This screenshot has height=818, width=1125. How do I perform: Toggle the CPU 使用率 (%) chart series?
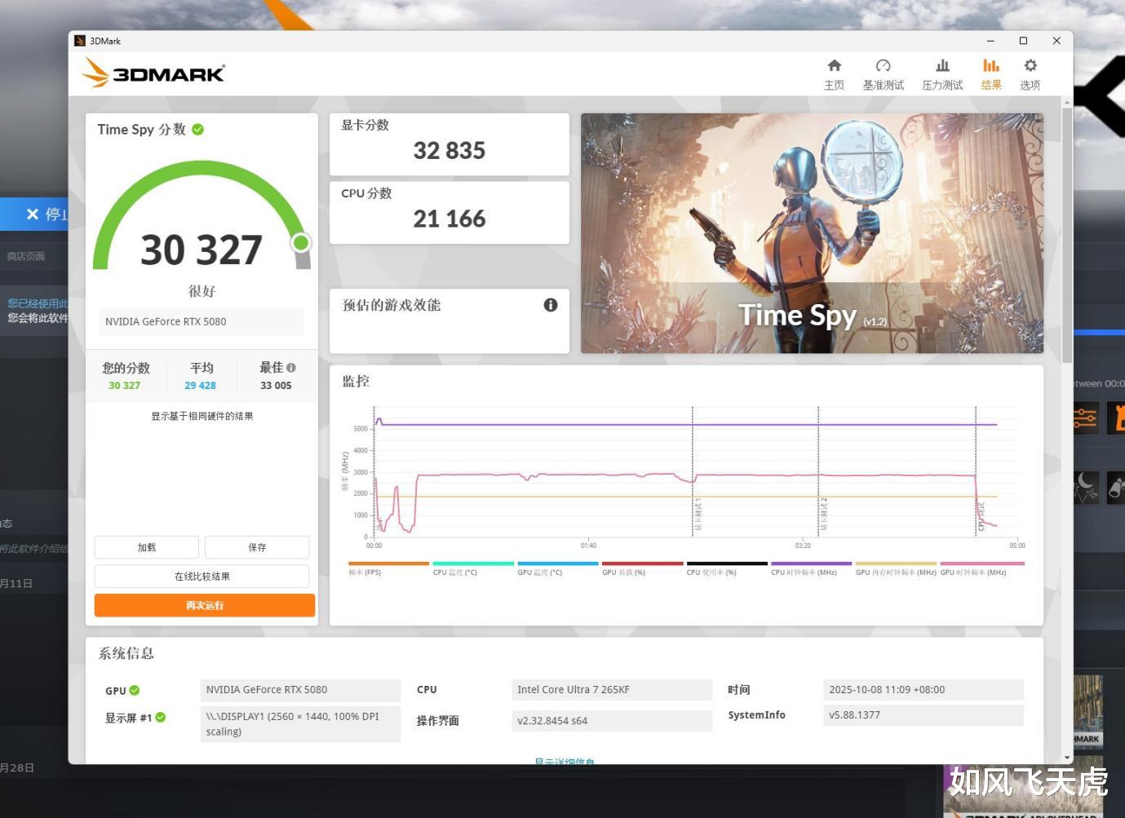[727, 568]
